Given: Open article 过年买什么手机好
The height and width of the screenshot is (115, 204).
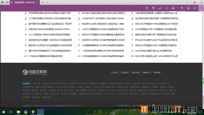Looking at the screenshot, I should point(103,40).
